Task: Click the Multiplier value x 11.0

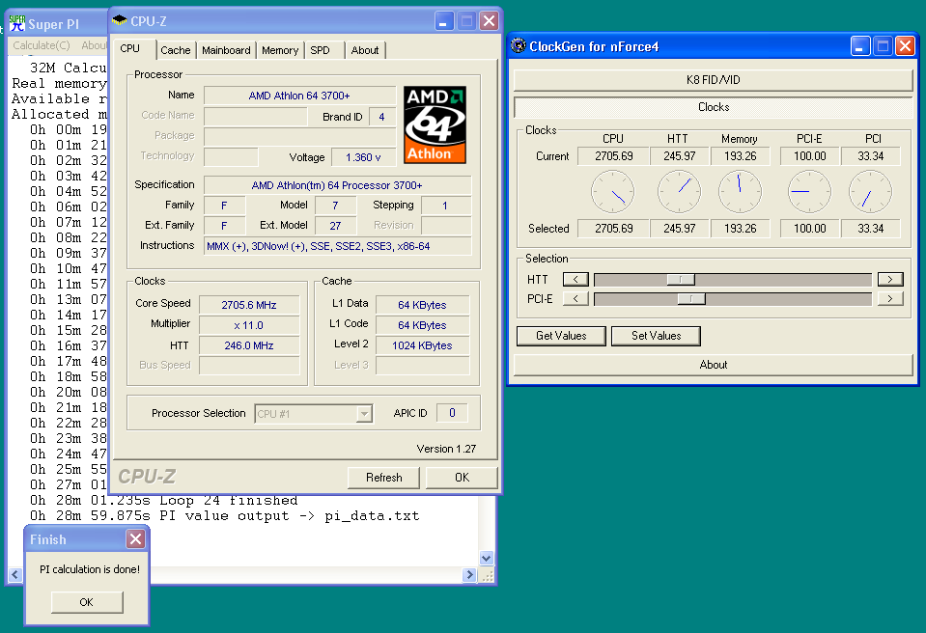Action: (x=248, y=325)
